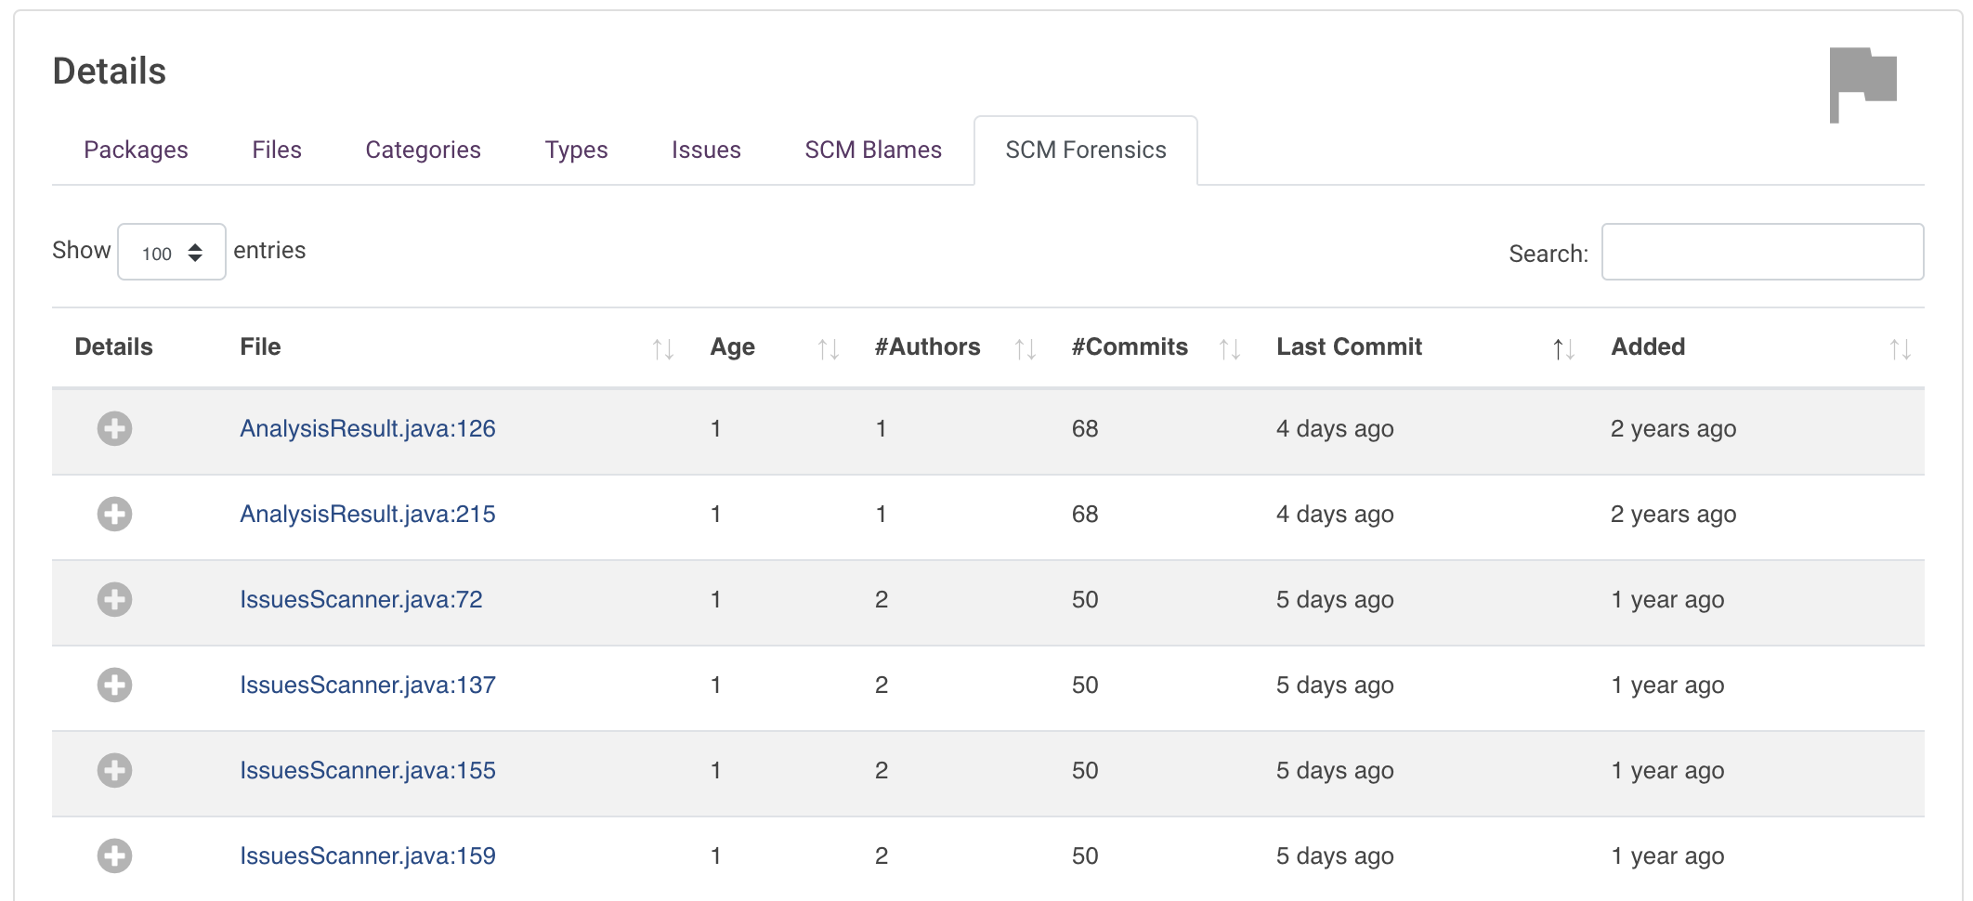Sort table by File column arrows

[662, 349]
